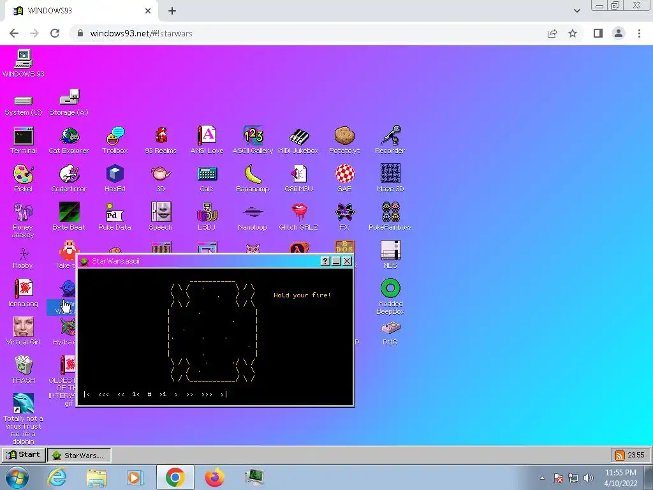This screenshot has height=490, width=653.
Task: Click the Windows 93 Start button
Action: [x=24, y=454]
